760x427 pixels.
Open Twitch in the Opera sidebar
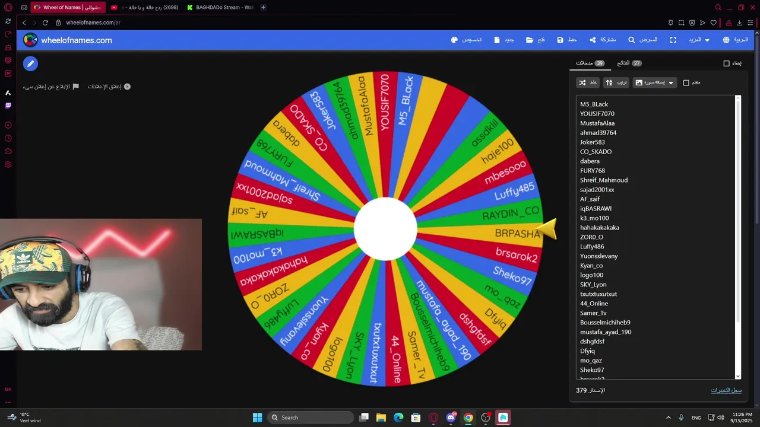8,106
